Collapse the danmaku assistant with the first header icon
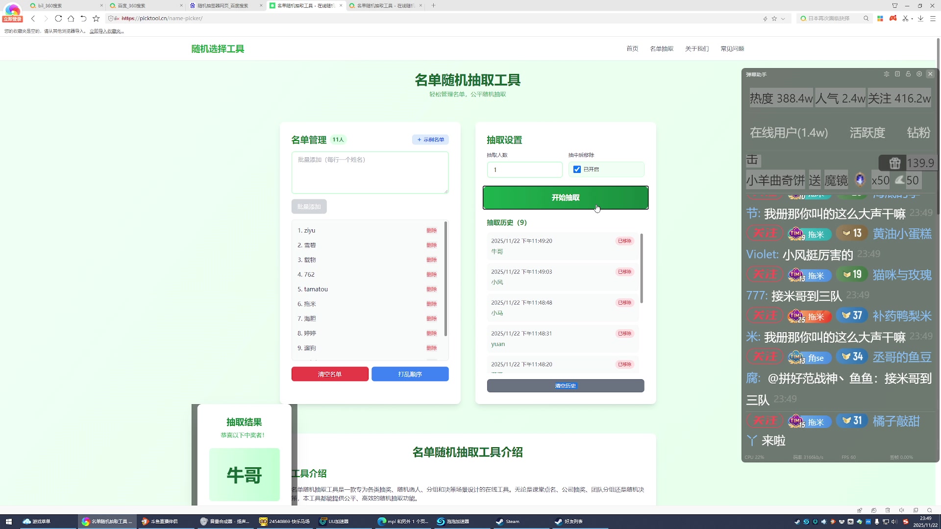The image size is (941, 529). pos(887,74)
